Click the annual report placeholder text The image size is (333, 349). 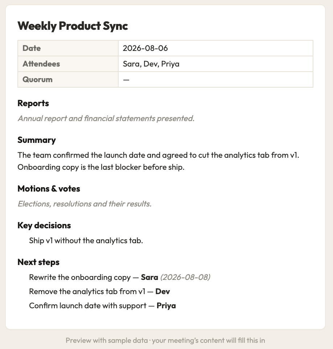106,119
